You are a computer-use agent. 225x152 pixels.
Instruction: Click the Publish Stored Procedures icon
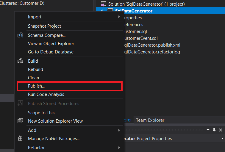click(20, 103)
